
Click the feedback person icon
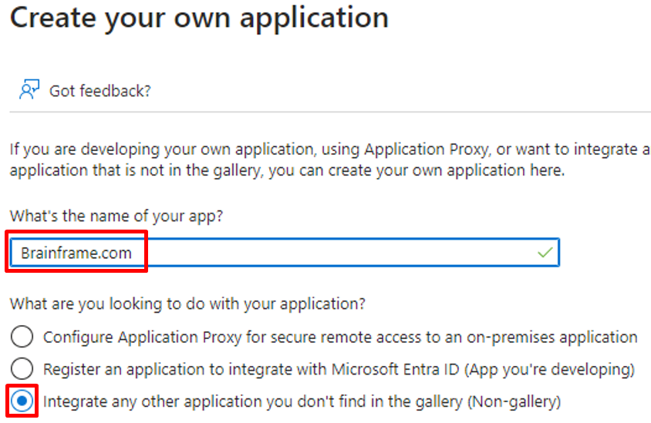pos(29,90)
